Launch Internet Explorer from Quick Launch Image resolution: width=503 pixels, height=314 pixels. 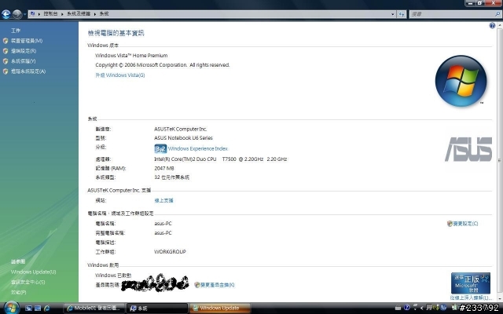47,309
